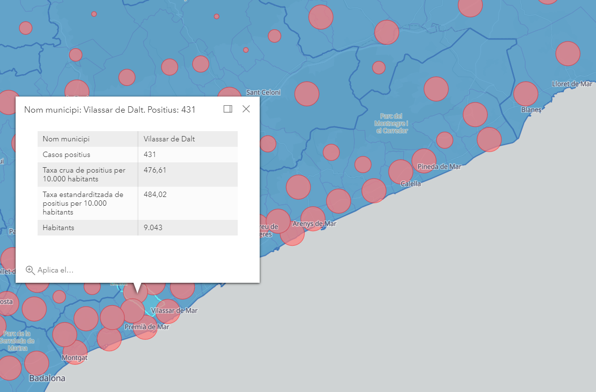Close the Vilassar de Dalt popup
The height and width of the screenshot is (392, 596).
click(x=246, y=109)
